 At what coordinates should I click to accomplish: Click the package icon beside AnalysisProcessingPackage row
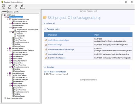click(x=46, y=40)
